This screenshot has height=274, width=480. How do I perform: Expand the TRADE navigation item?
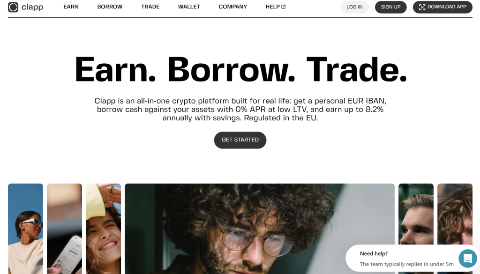150,7
